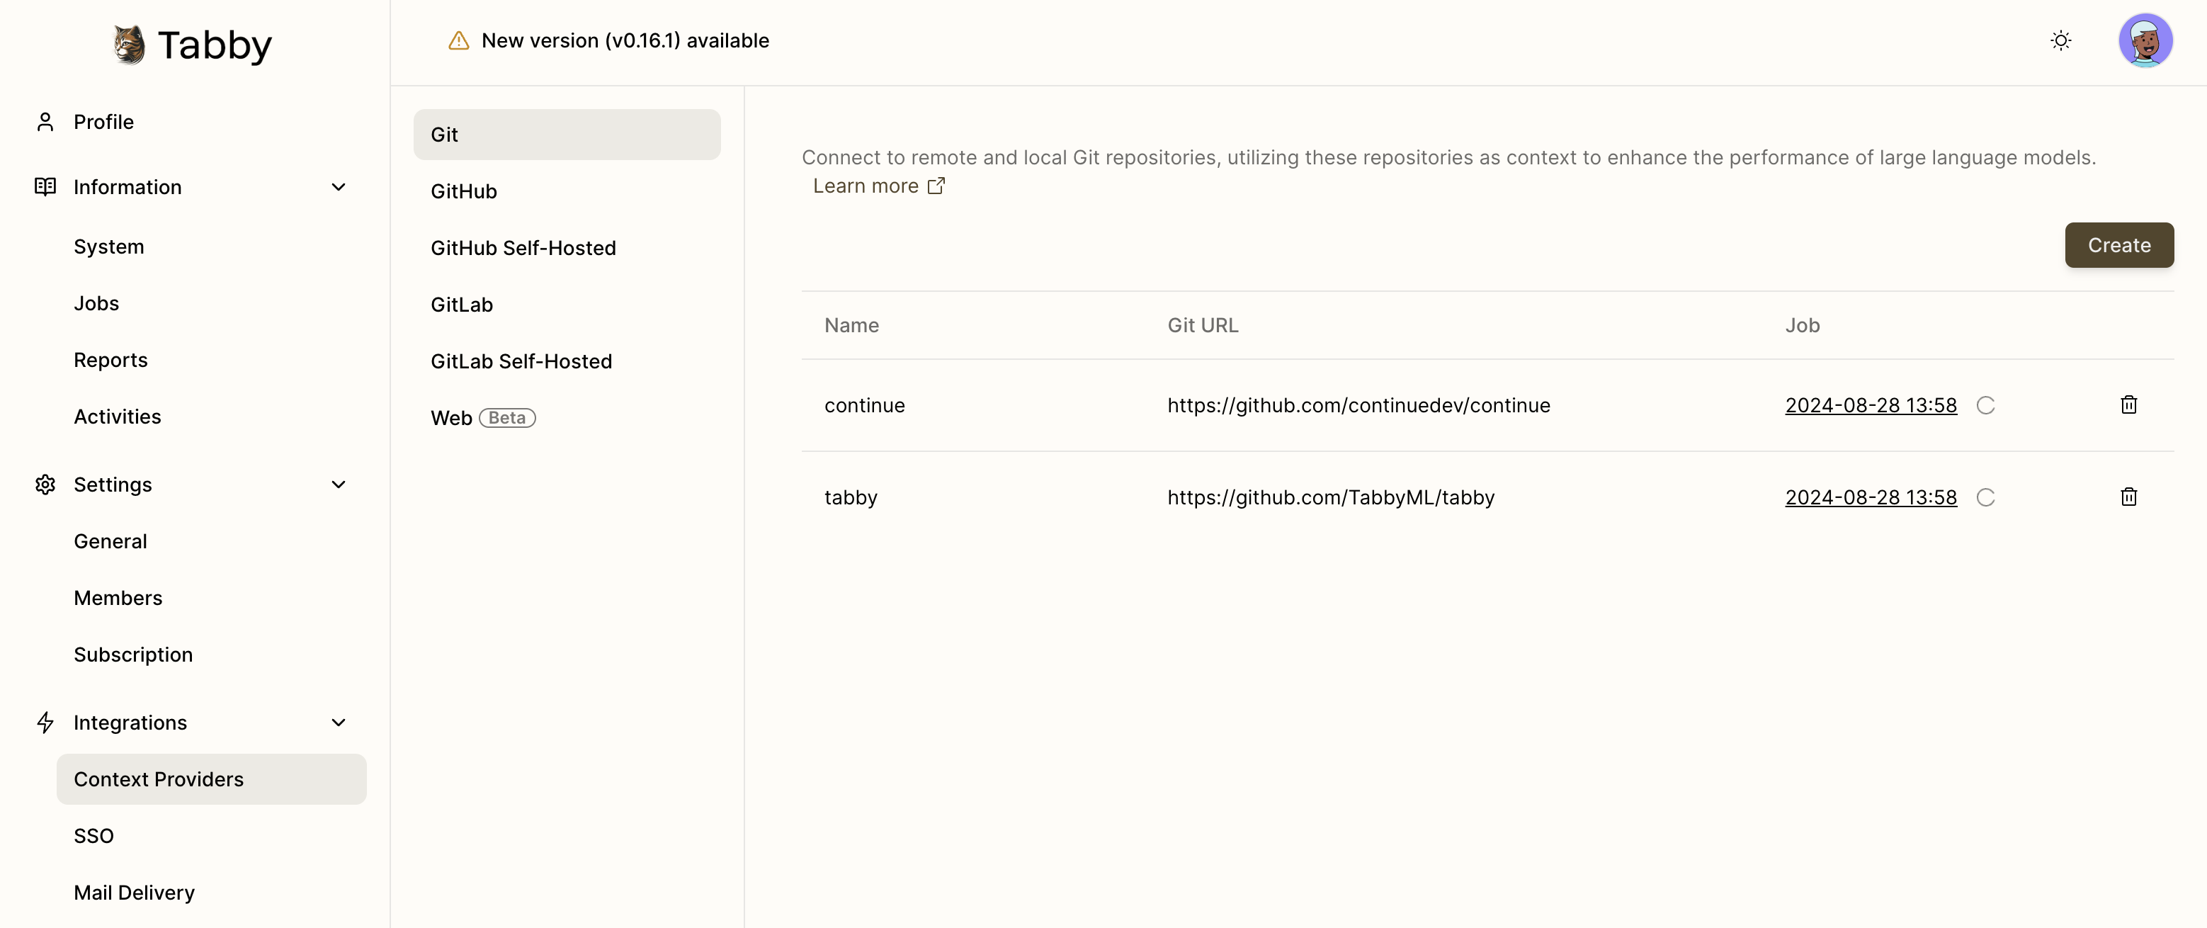This screenshot has width=2207, height=928.
Task: Run the job for the tabby repository
Action: tap(1985, 498)
